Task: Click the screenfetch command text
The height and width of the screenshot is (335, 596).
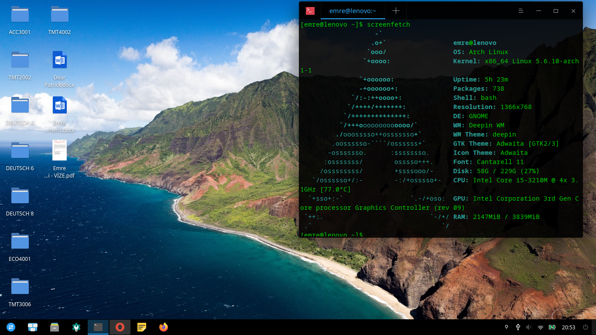Action: click(388, 24)
